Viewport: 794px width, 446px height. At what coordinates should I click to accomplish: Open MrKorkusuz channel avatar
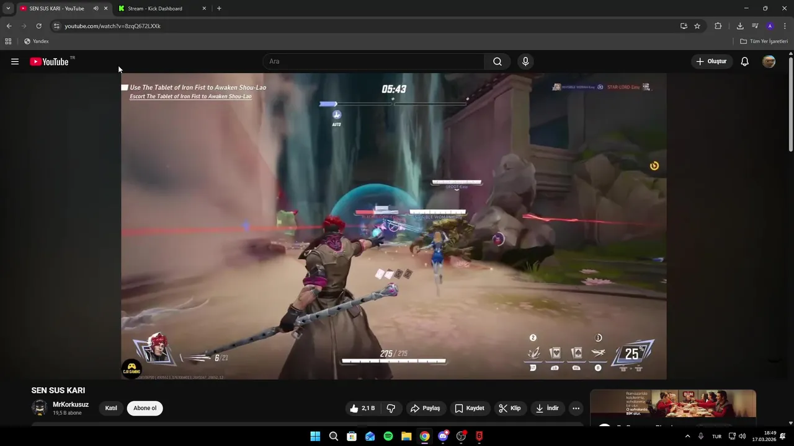pos(40,408)
